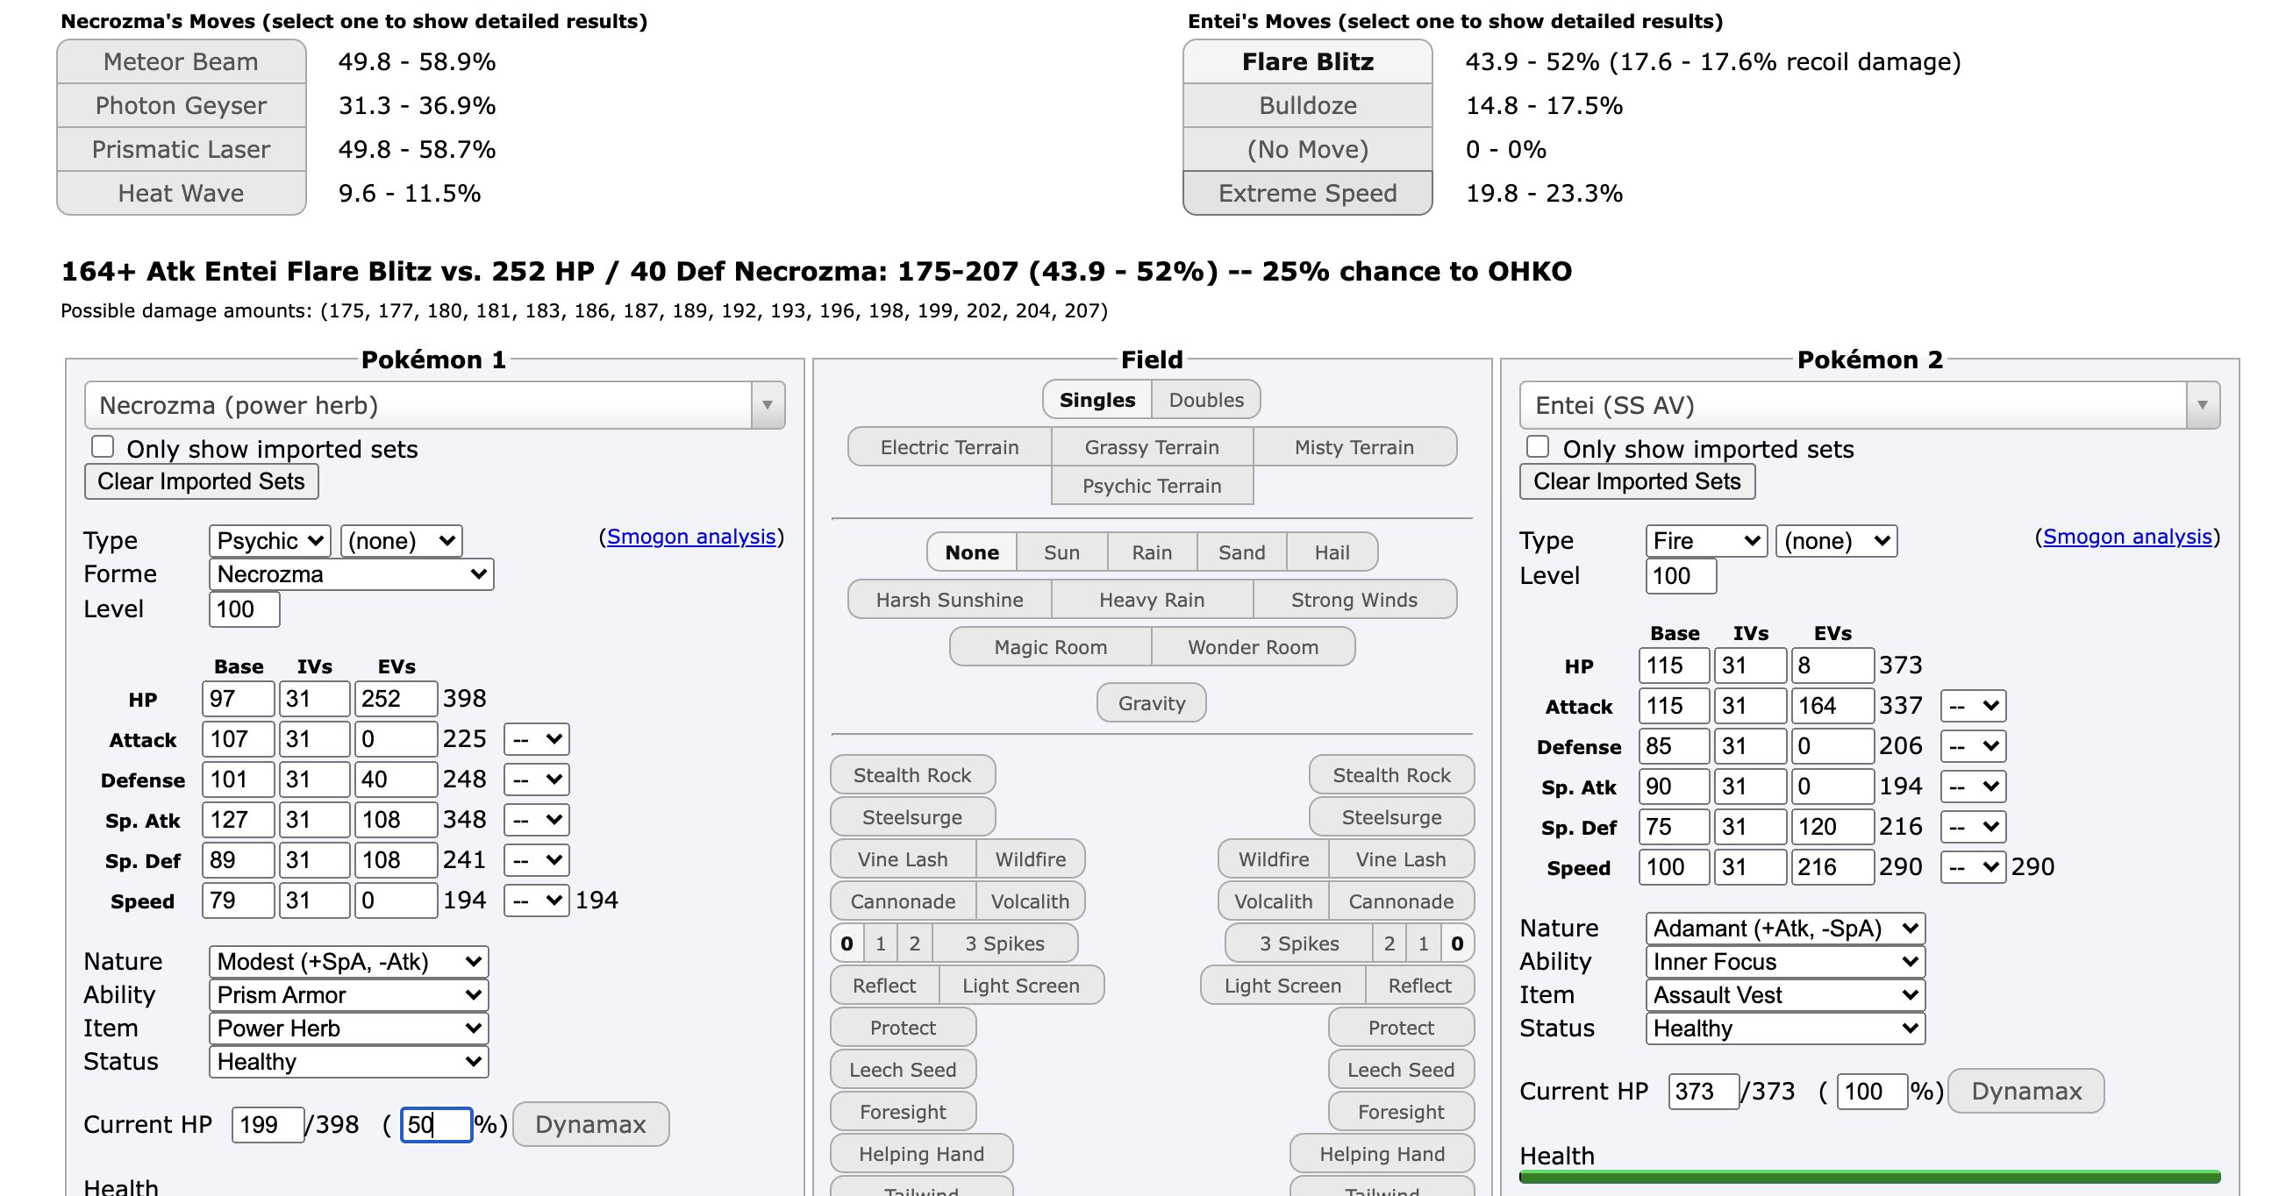Open Necrozma's Smogon analysis link
This screenshot has width=2286, height=1196.
(x=691, y=537)
